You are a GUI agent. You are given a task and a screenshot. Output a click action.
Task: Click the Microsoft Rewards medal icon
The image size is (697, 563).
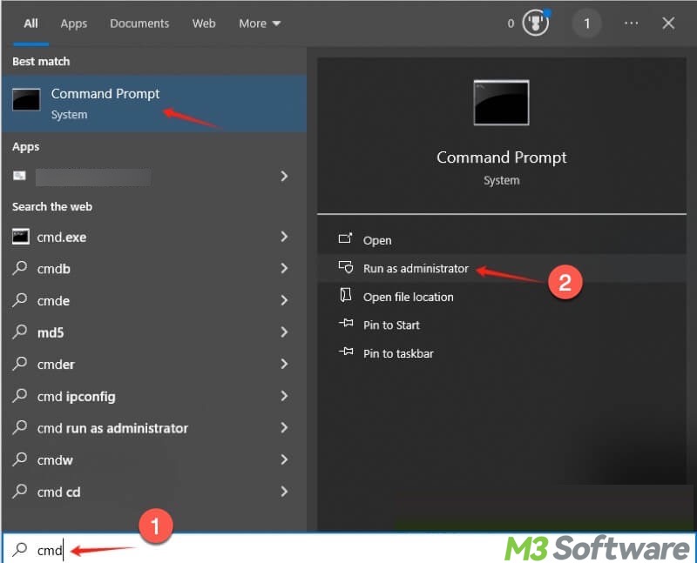(x=535, y=23)
